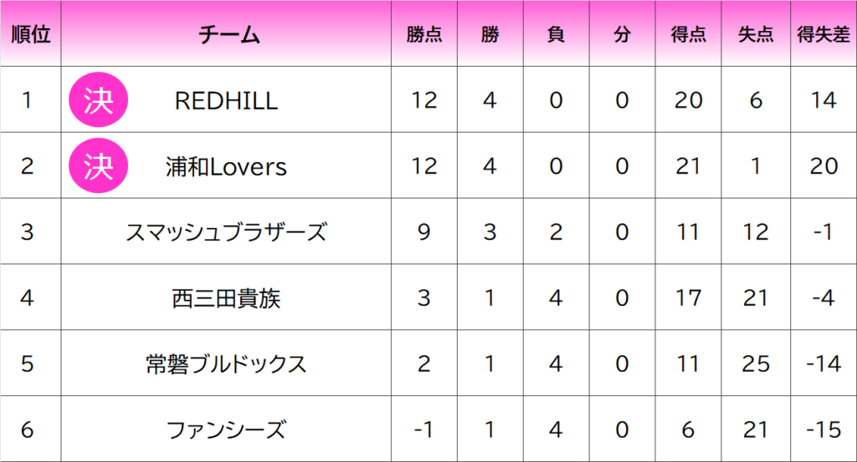Click 西三田貴族 goals scored 17
The height and width of the screenshot is (462, 857).
click(x=688, y=297)
